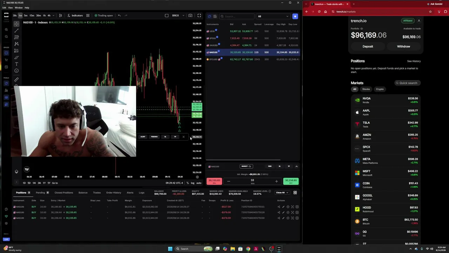Toggle auto scale on chart

[x=199, y=183]
